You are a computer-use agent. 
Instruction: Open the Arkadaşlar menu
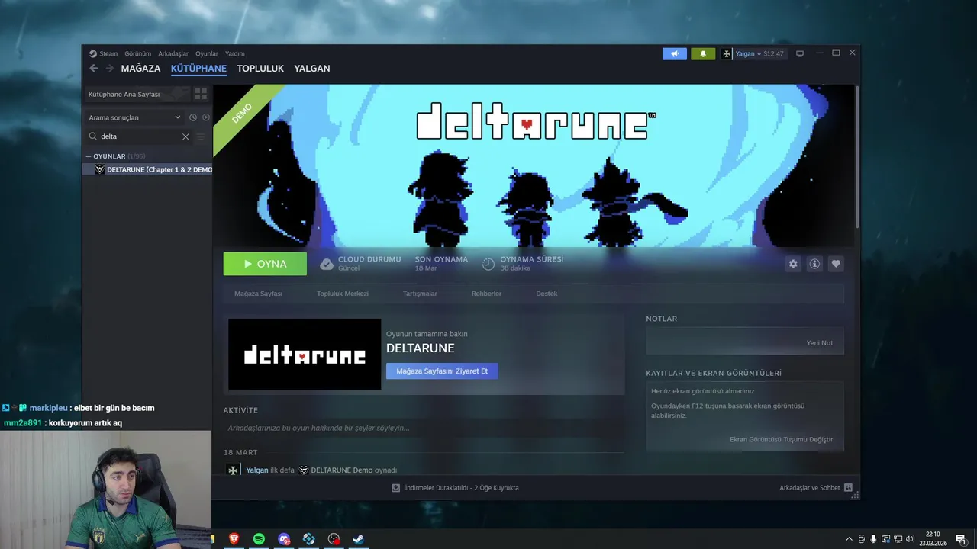tap(173, 53)
